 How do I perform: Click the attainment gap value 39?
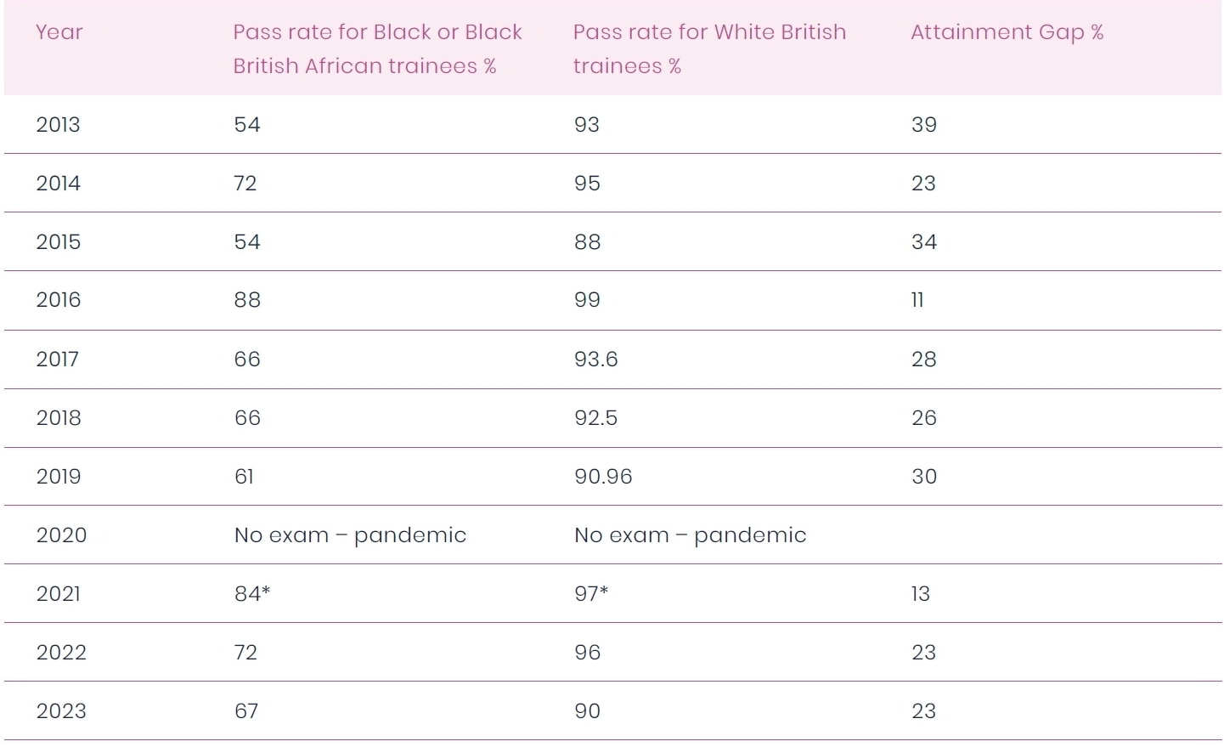pos(923,125)
